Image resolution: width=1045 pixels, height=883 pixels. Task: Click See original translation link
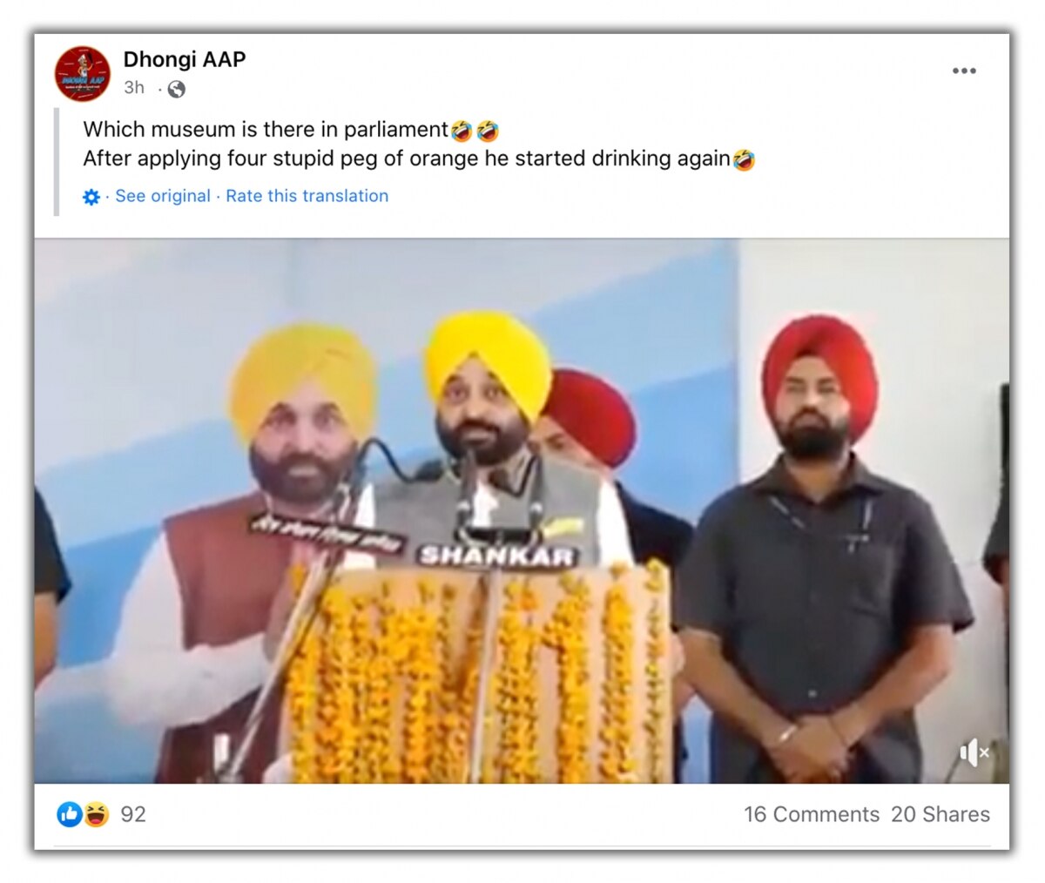point(163,196)
